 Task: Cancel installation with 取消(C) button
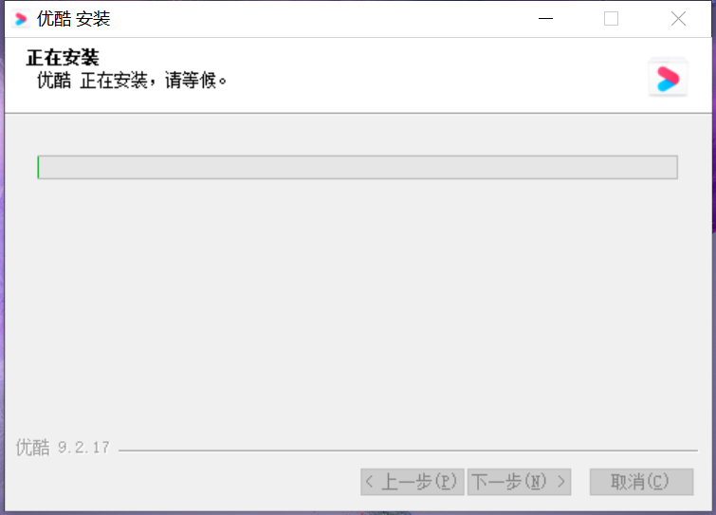click(x=642, y=482)
